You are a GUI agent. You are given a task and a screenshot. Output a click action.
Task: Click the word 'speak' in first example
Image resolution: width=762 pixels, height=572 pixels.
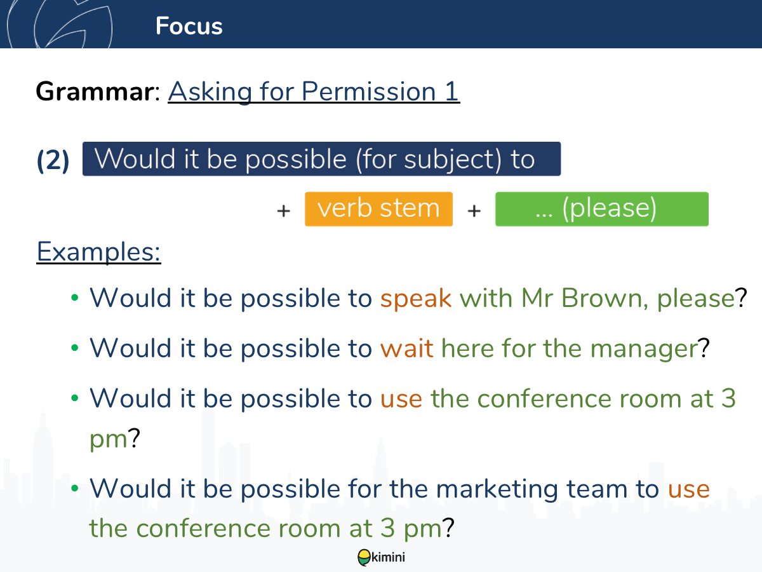[416, 299]
